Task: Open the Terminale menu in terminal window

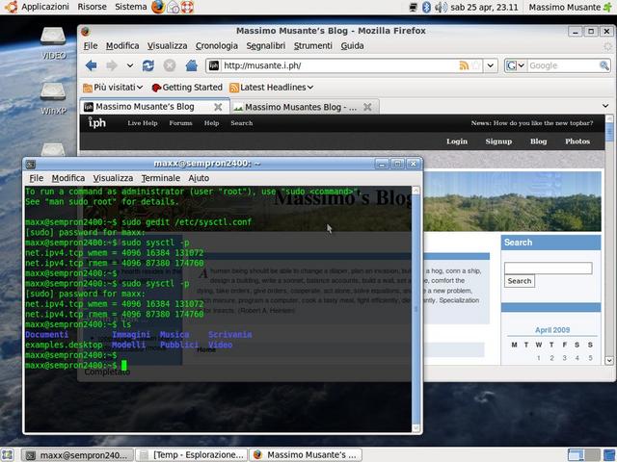Action: tap(161, 178)
